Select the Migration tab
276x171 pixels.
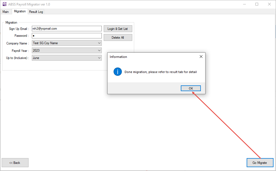[20, 11]
